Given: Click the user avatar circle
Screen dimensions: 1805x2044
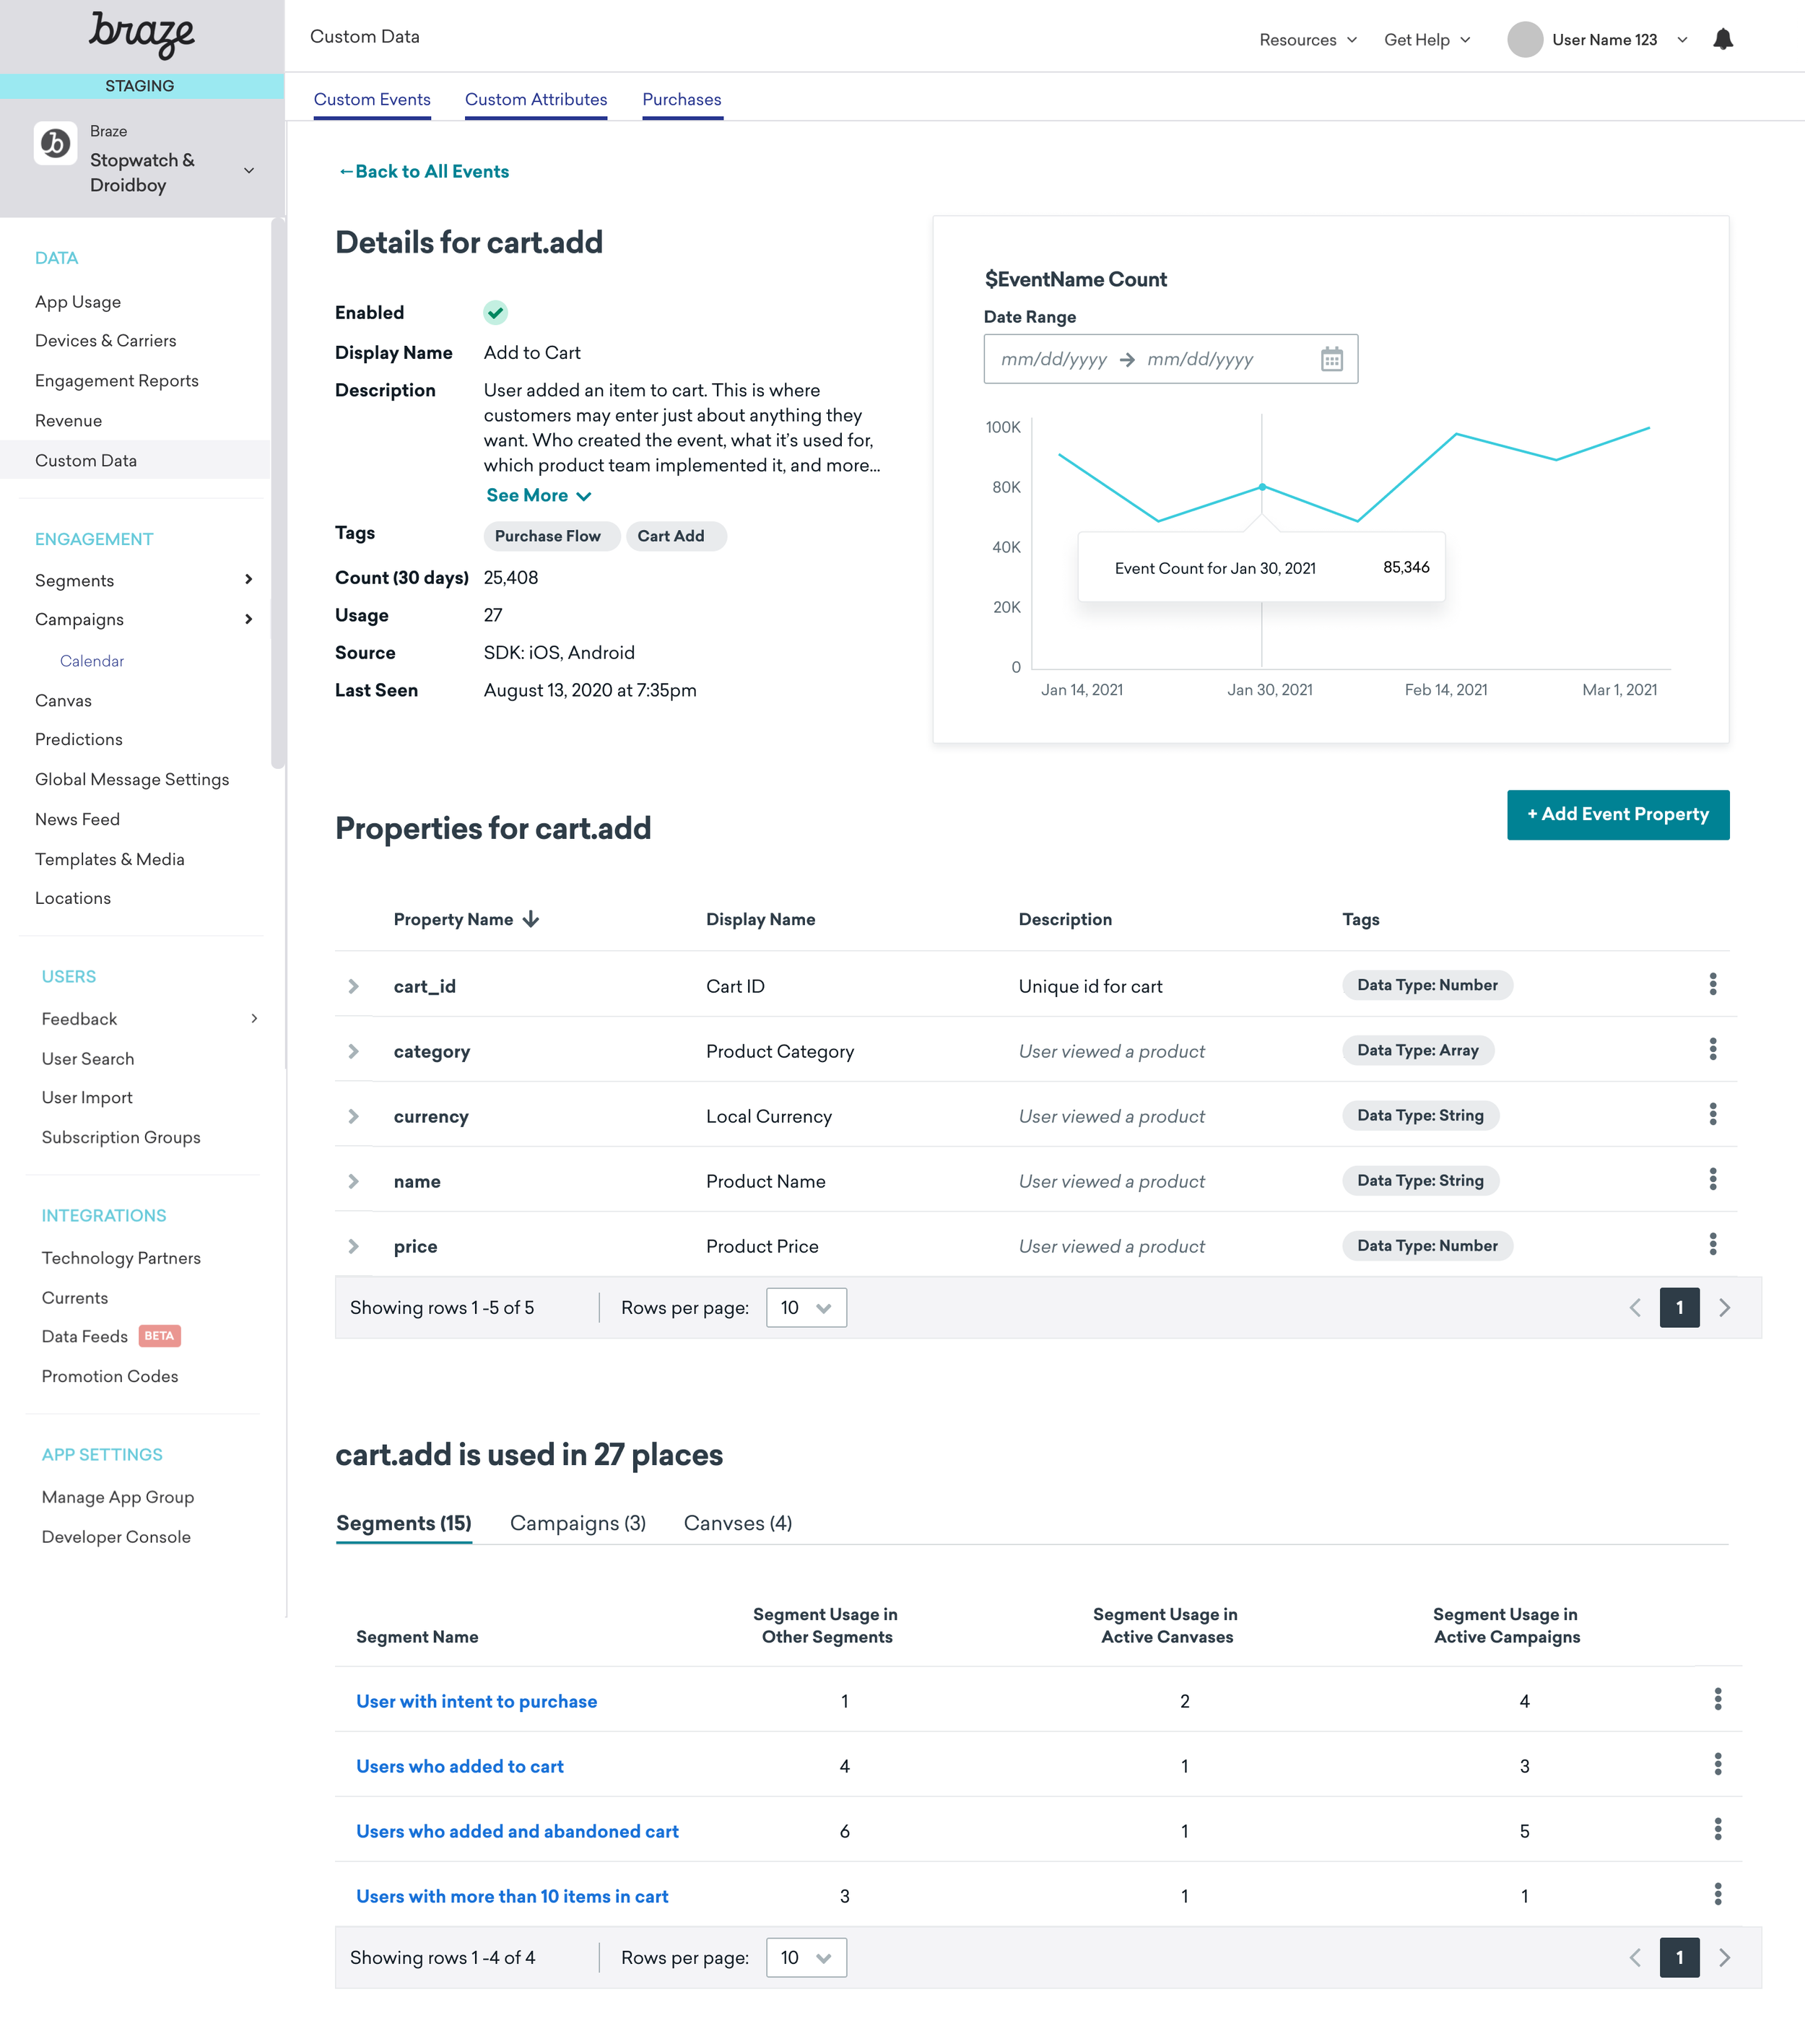Looking at the screenshot, I should coord(1524,40).
